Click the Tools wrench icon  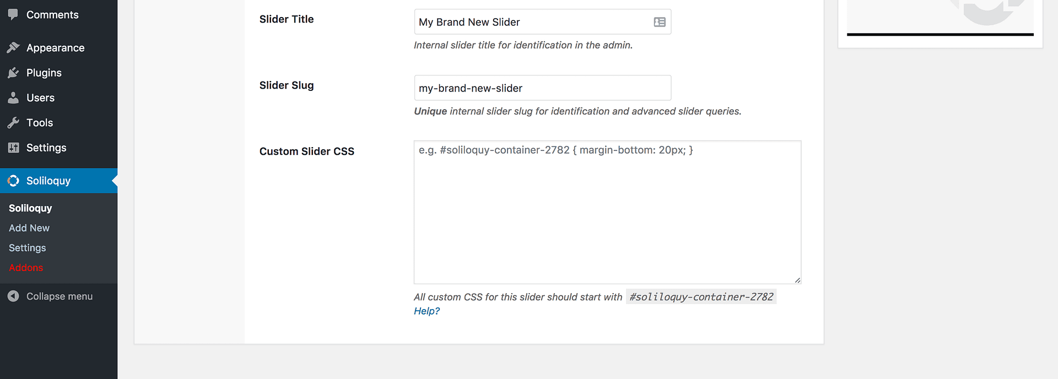click(x=13, y=123)
